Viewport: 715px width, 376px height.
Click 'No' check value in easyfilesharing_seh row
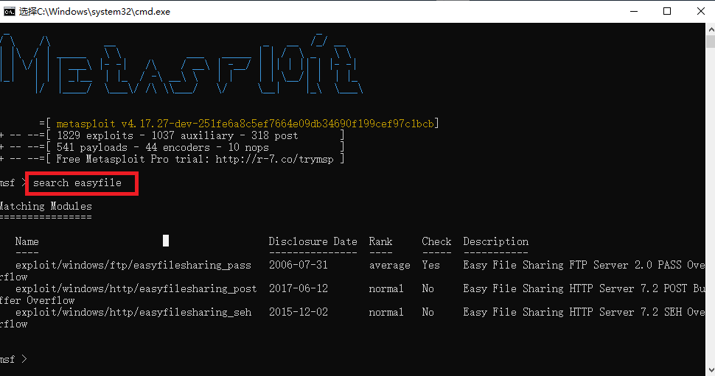[x=428, y=313]
